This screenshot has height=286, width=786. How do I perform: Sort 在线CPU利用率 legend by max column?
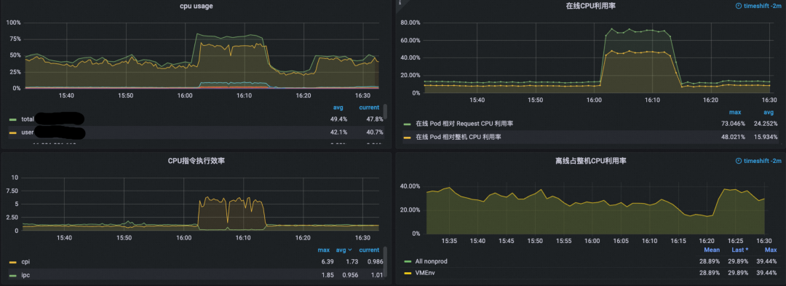click(x=736, y=112)
